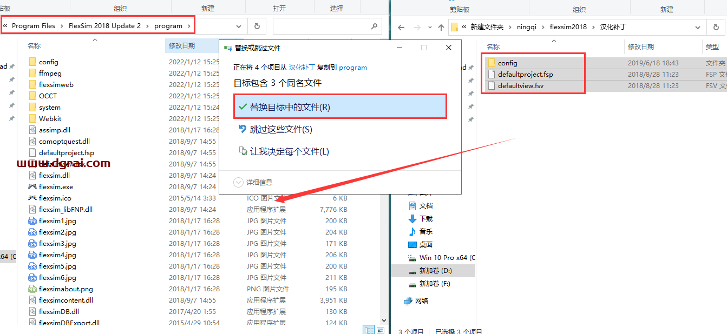Refresh the left Explorer folder view

pos(257,25)
